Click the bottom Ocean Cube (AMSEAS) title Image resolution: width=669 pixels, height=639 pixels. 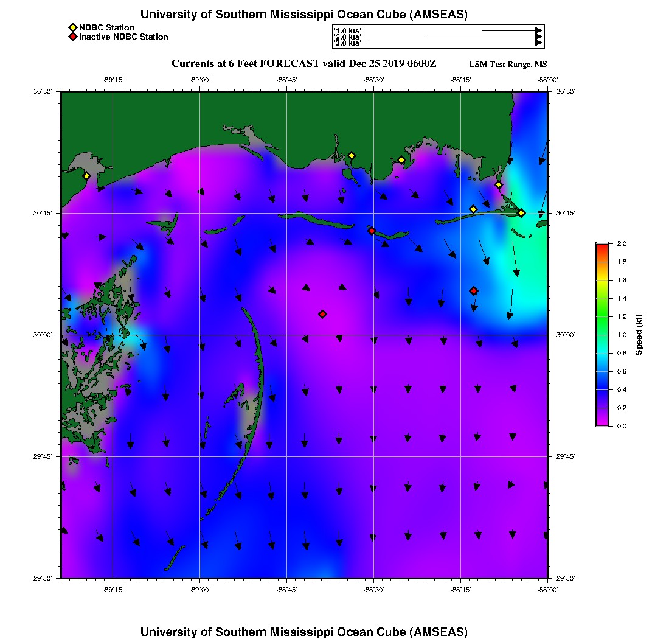303,631
